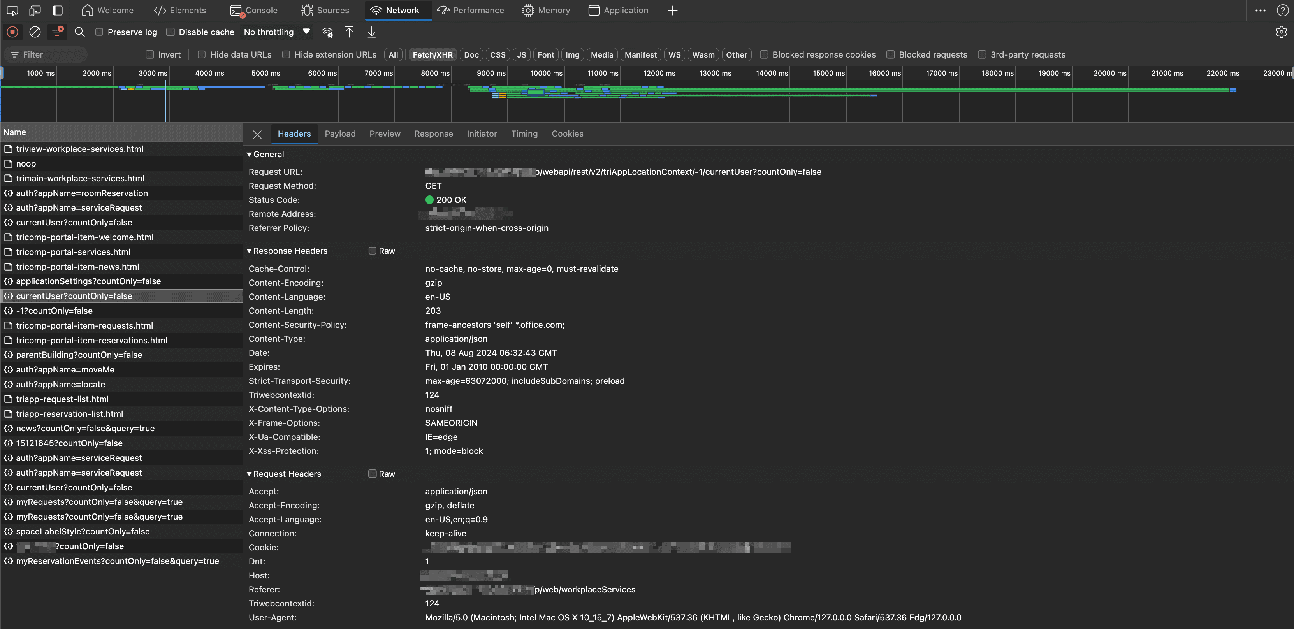Toggle the dock sidebar panel icon
The width and height of the screenshot is (1294, 629).
(x=58, y=10)
